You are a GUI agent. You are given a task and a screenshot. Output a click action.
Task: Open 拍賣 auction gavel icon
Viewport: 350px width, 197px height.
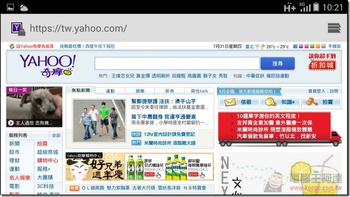[311, 102]
